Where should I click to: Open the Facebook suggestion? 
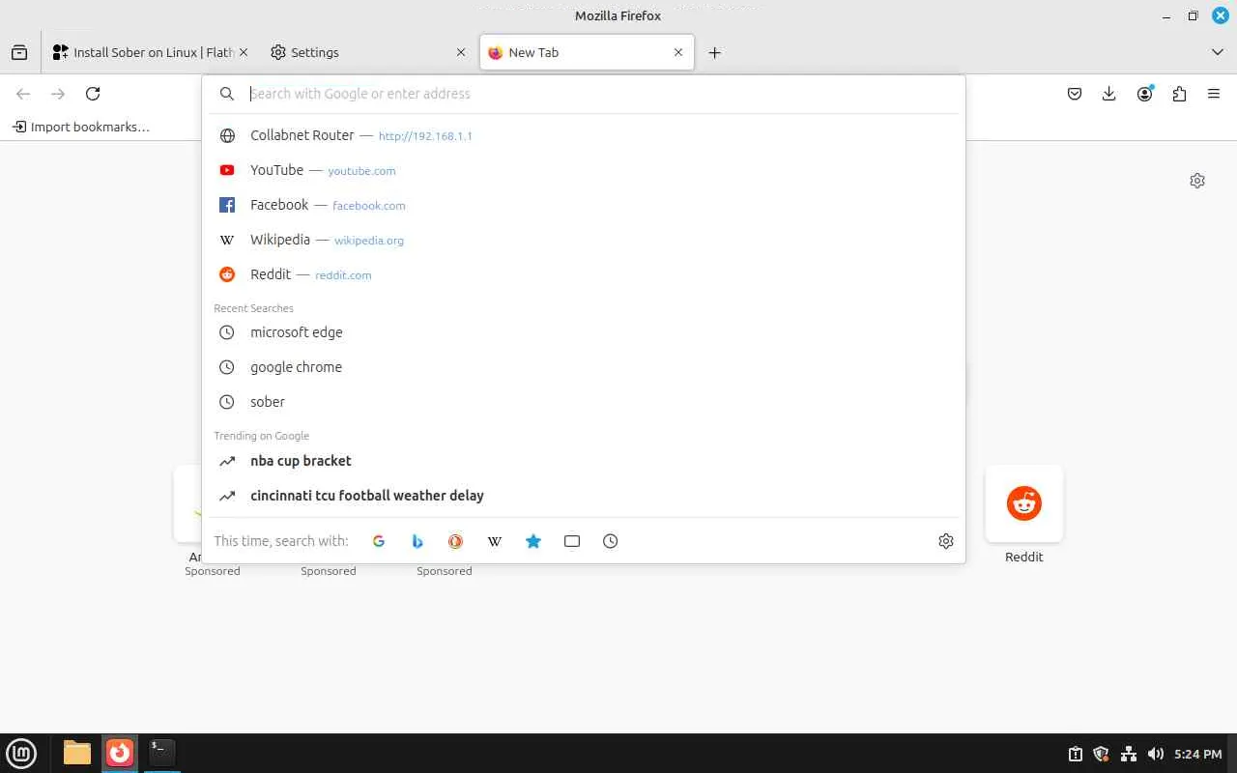[584, 205]
